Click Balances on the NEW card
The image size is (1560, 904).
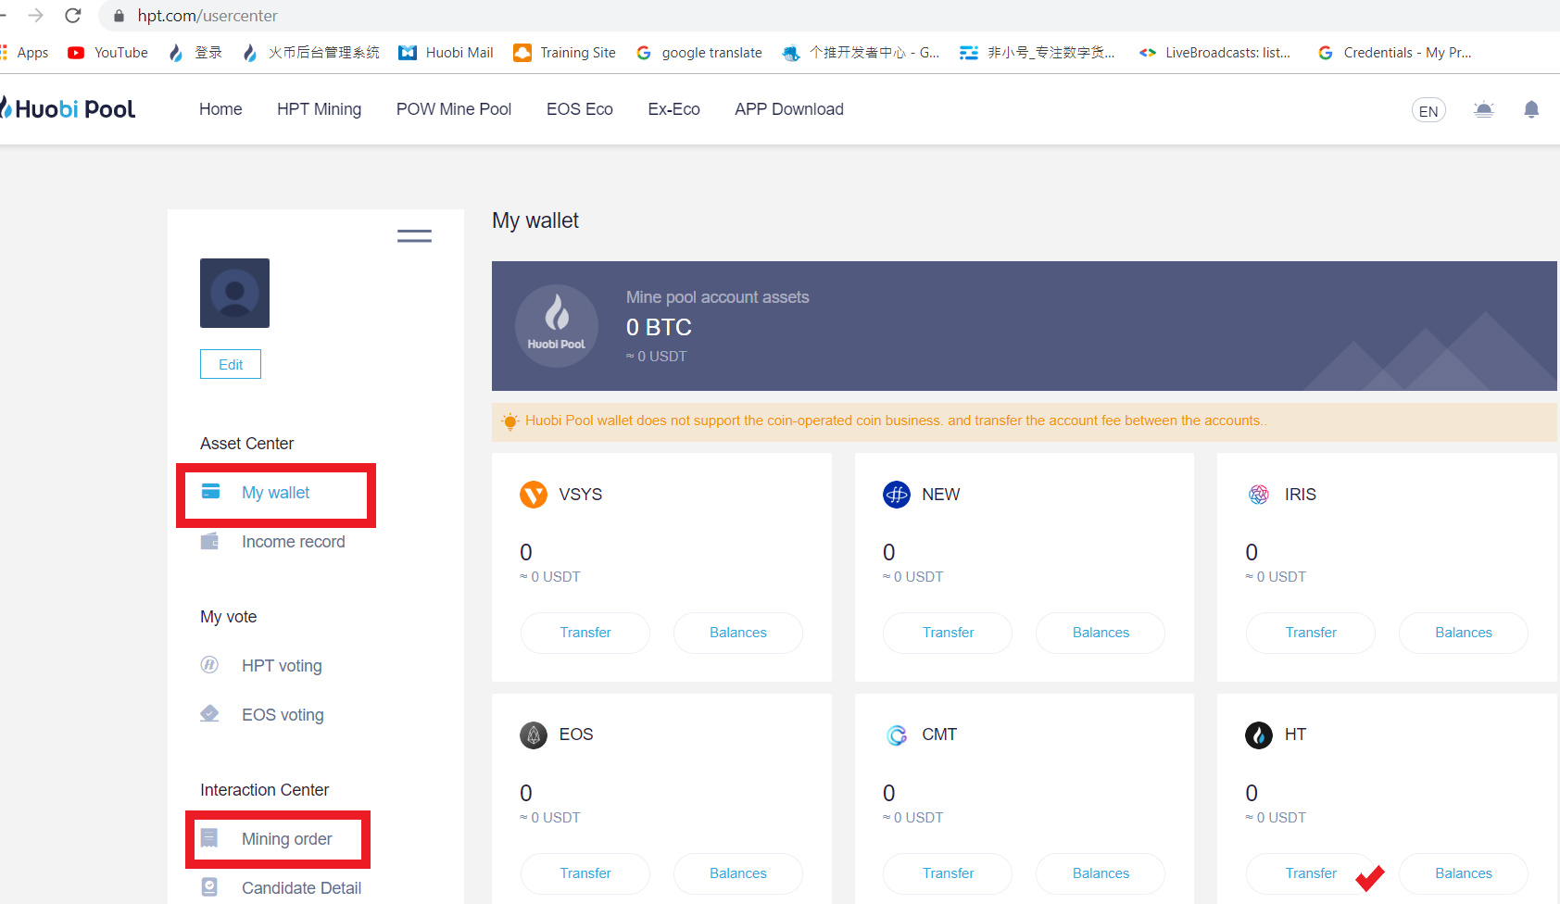coord(1101,633)
